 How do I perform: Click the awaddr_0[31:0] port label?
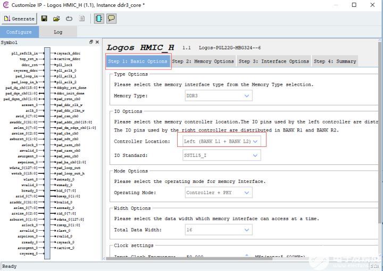click(24, 122)
